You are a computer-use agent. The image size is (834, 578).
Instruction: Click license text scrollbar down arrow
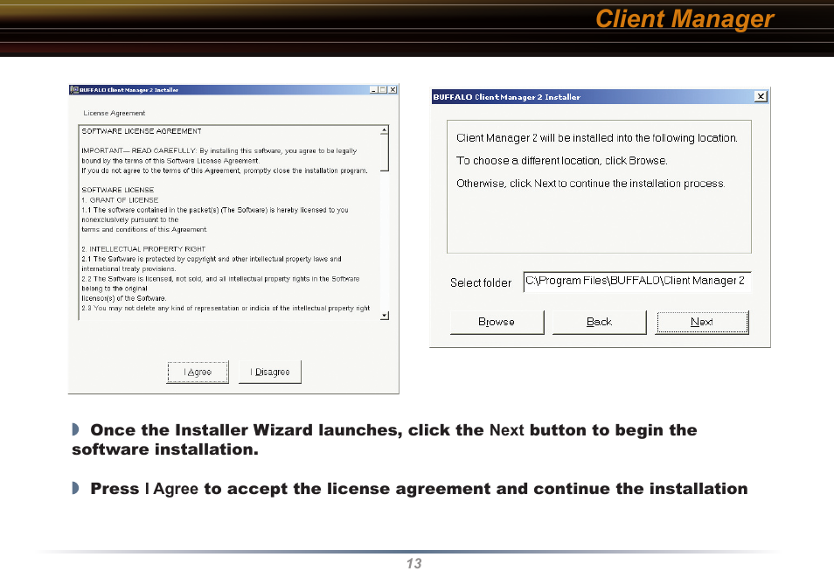point(385,316)
